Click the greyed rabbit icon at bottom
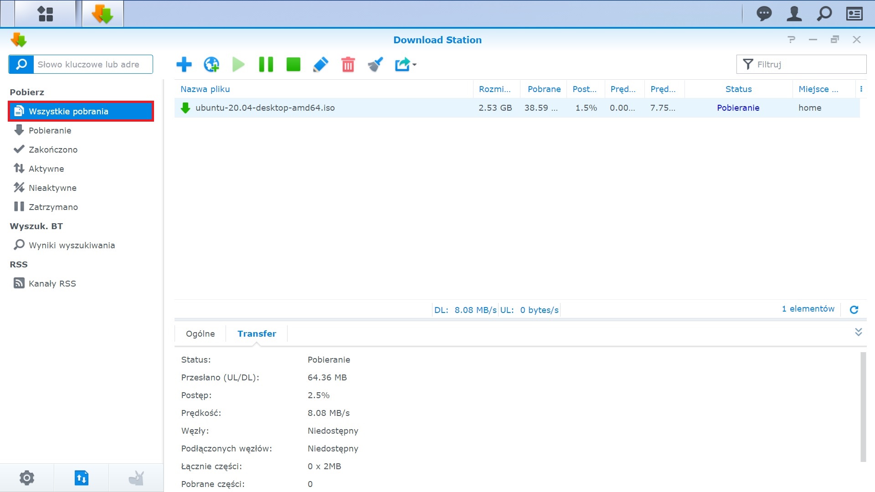 [136, 478]
